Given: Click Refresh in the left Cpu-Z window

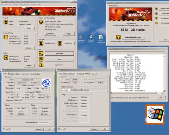Looking at the screenshot, I should coord(39,129).
